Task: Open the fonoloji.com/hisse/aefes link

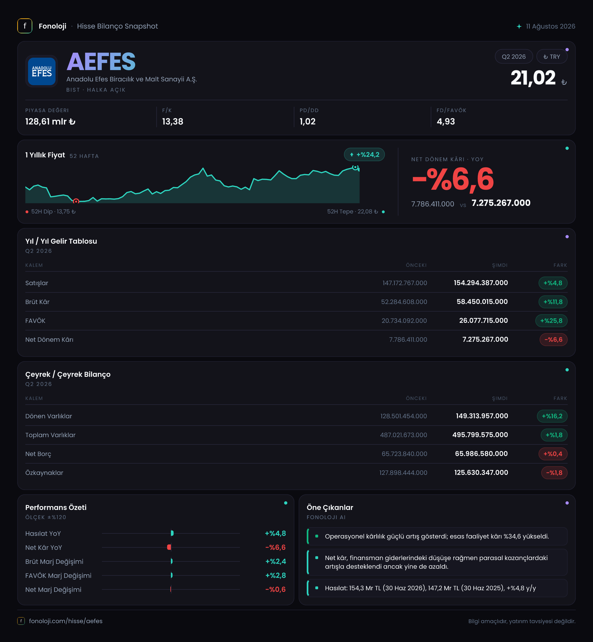Action: (66, 621)
